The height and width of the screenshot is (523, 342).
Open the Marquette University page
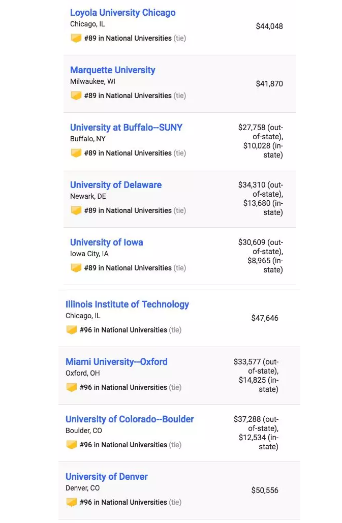[x=112, y=70]
